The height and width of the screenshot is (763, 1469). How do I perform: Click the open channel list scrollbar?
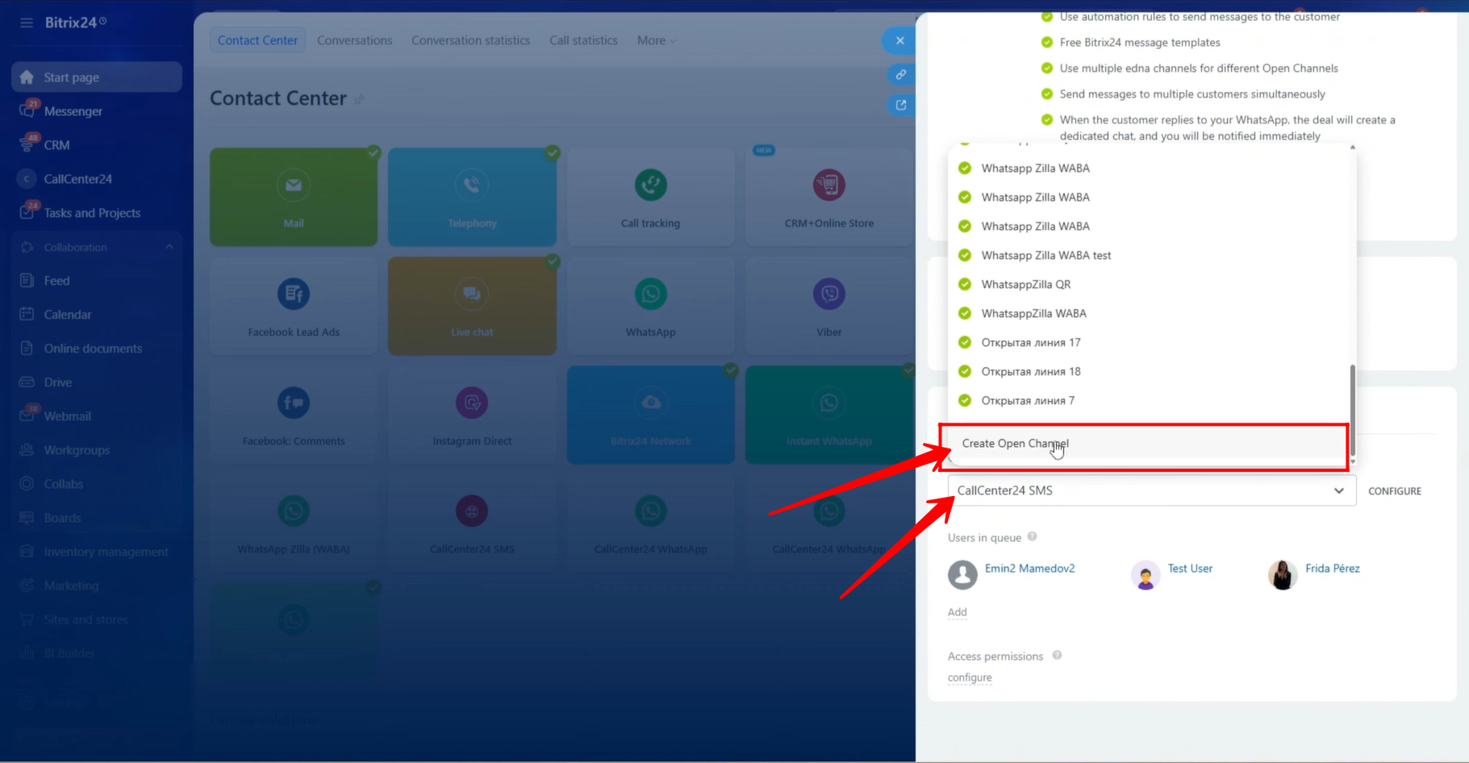click(x=1352, y=411)
